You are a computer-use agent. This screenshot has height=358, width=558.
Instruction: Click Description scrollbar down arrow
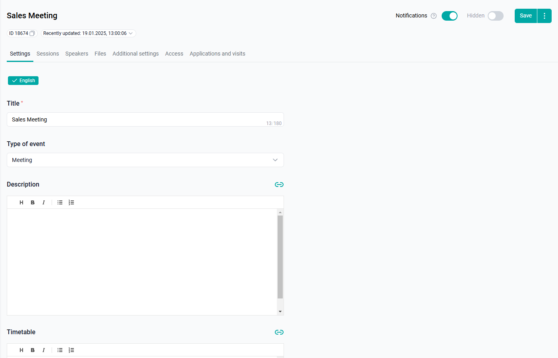click(280, 312)
